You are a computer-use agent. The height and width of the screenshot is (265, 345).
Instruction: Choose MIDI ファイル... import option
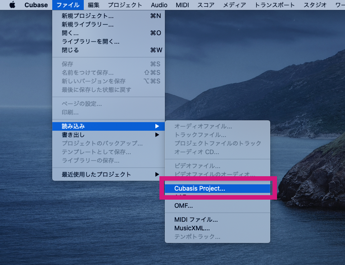point(218,219)
